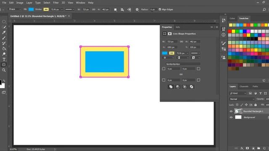Switch to the Info tab in Properties
Image resolution: width=269 pixels, height=151 pixels.
[x=178, y=27]
